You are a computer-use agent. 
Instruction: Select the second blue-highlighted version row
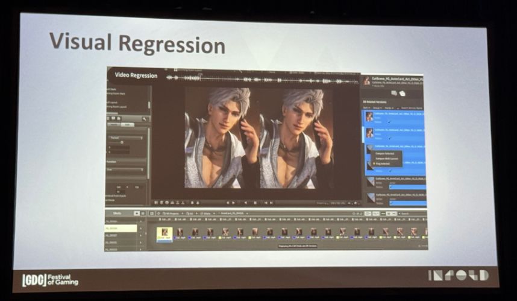393,134
